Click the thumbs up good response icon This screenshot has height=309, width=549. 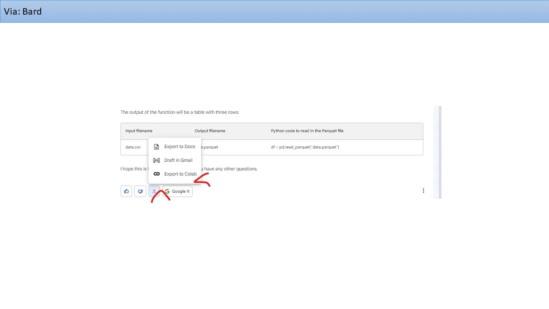pos(127,191)
